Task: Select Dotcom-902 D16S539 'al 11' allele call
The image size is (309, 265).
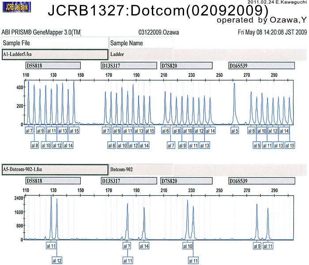Action: (268, 246)
